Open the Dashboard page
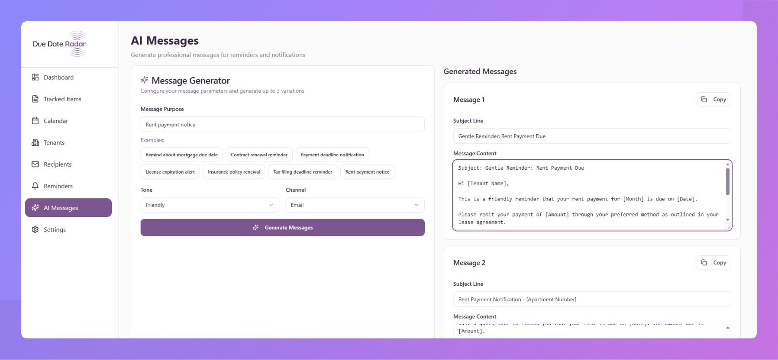This screenshot has height=360, width=778. pyautogui.click(x=69, y=77)
